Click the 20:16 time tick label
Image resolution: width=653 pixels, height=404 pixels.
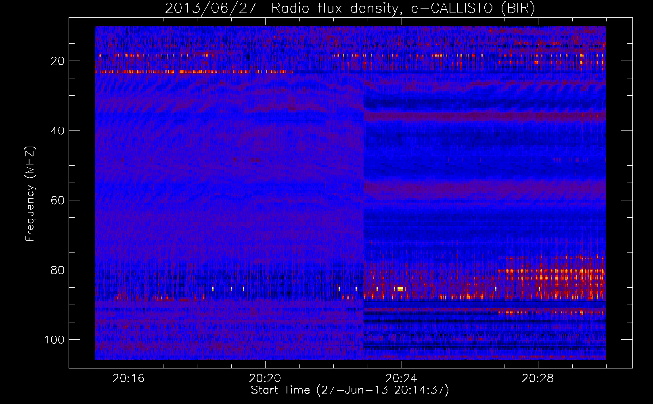click(129, 379)
